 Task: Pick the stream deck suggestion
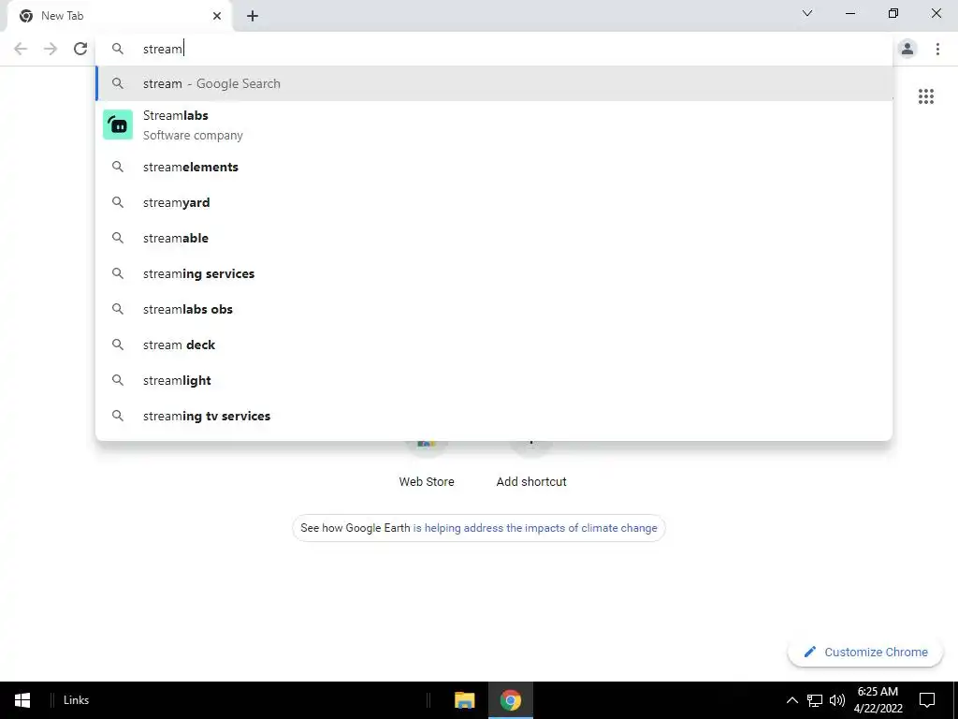click(494, 345)
